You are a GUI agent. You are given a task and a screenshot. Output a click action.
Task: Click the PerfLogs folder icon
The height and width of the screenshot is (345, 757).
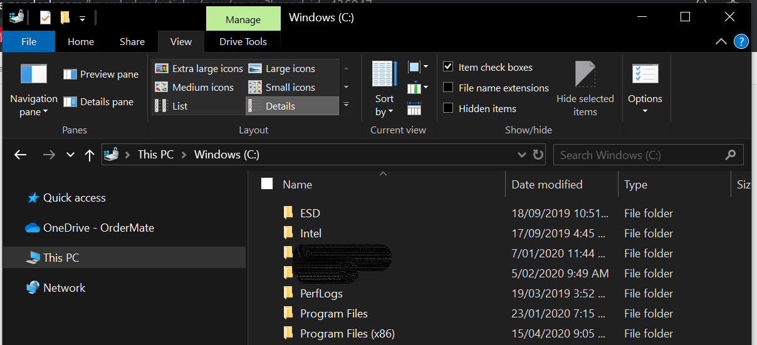tap(288, 293)
